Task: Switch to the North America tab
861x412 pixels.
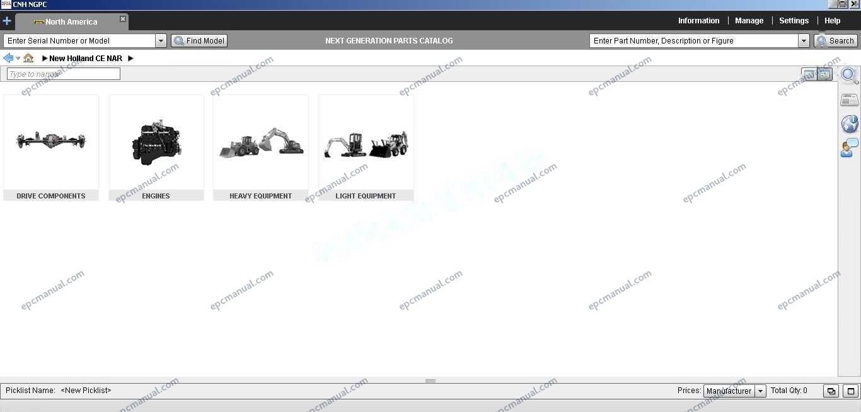Action: (x=71, y=21)
